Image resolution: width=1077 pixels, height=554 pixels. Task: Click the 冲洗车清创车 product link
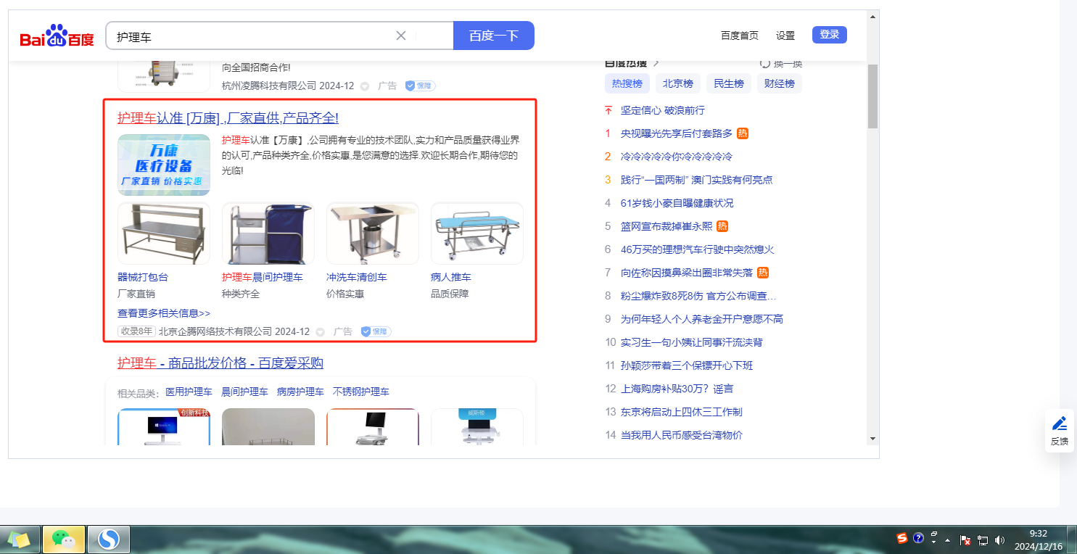point(357,277)
